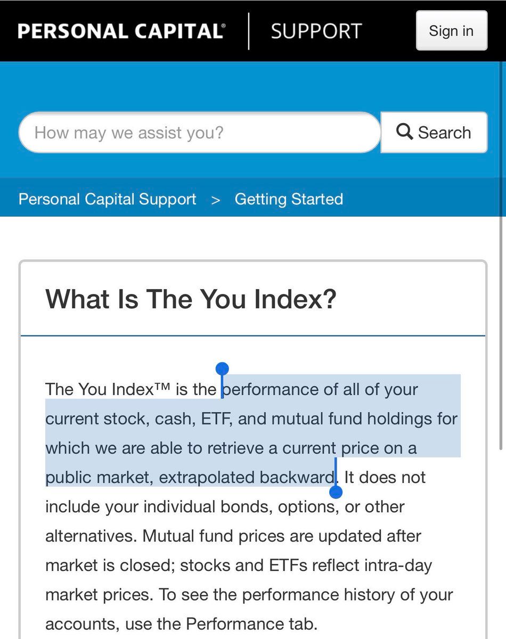Click the "What Is The You Index?" heading
The height and width of the screenshot is (639, 506).
tap(191, 299)
